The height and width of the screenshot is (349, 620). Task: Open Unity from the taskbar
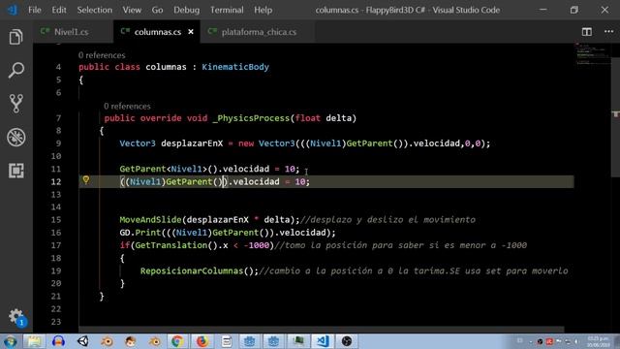pyautogui.click(x=82, y=341)
